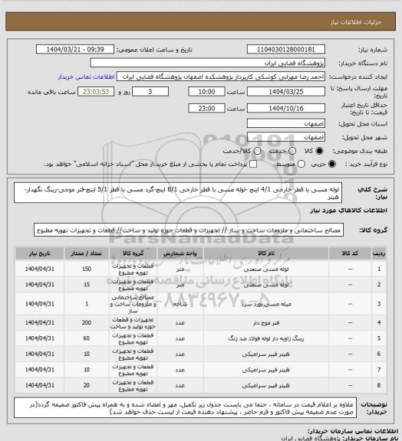402x441 pixels.
Task: Click the buyer name field پژوهشگاه فضایی ایران
Action: tap(207, 63)
